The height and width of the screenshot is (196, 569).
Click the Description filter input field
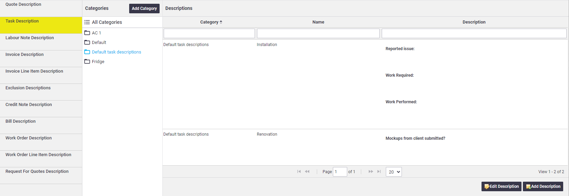point(474,33)
